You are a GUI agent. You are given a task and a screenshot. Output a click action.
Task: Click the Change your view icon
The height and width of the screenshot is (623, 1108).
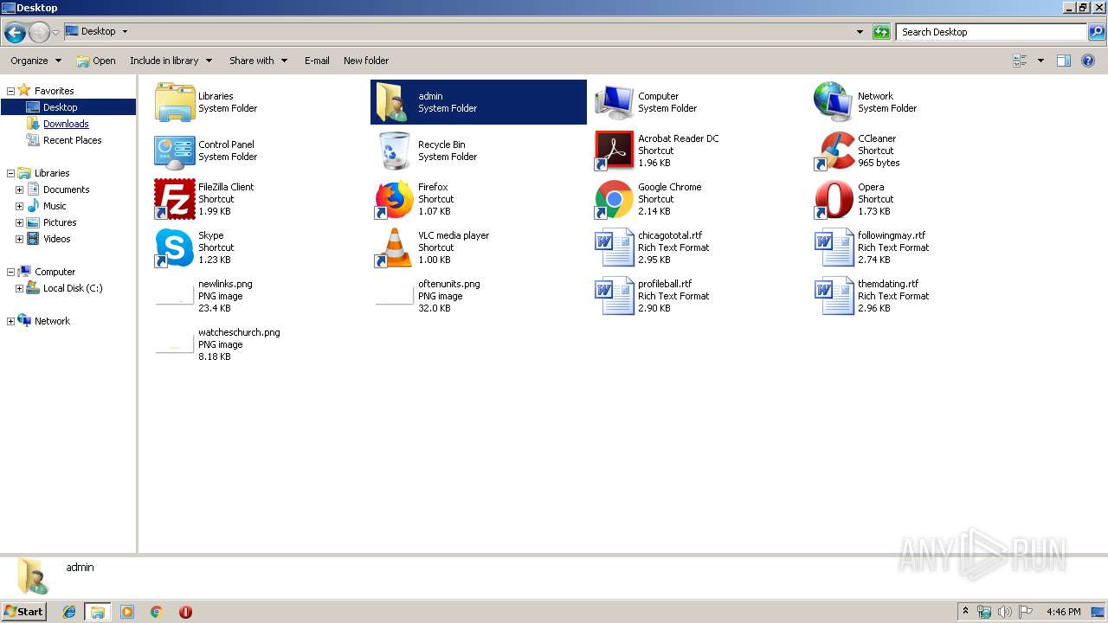point(1020,61)
